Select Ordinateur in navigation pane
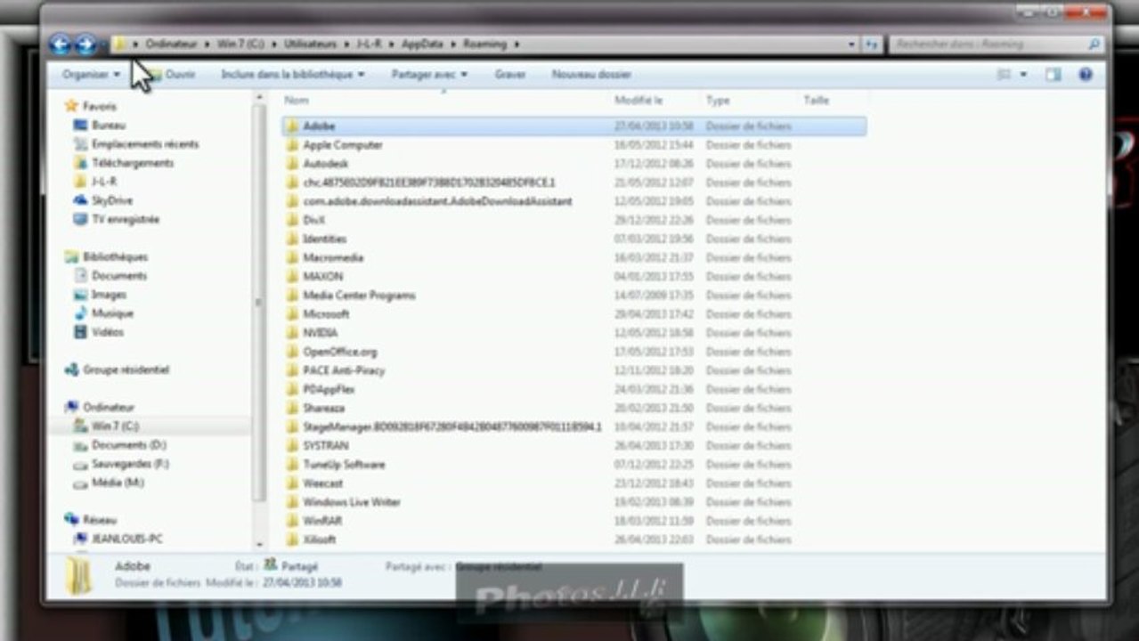The image size is (1139, 641). pos(109,407)
